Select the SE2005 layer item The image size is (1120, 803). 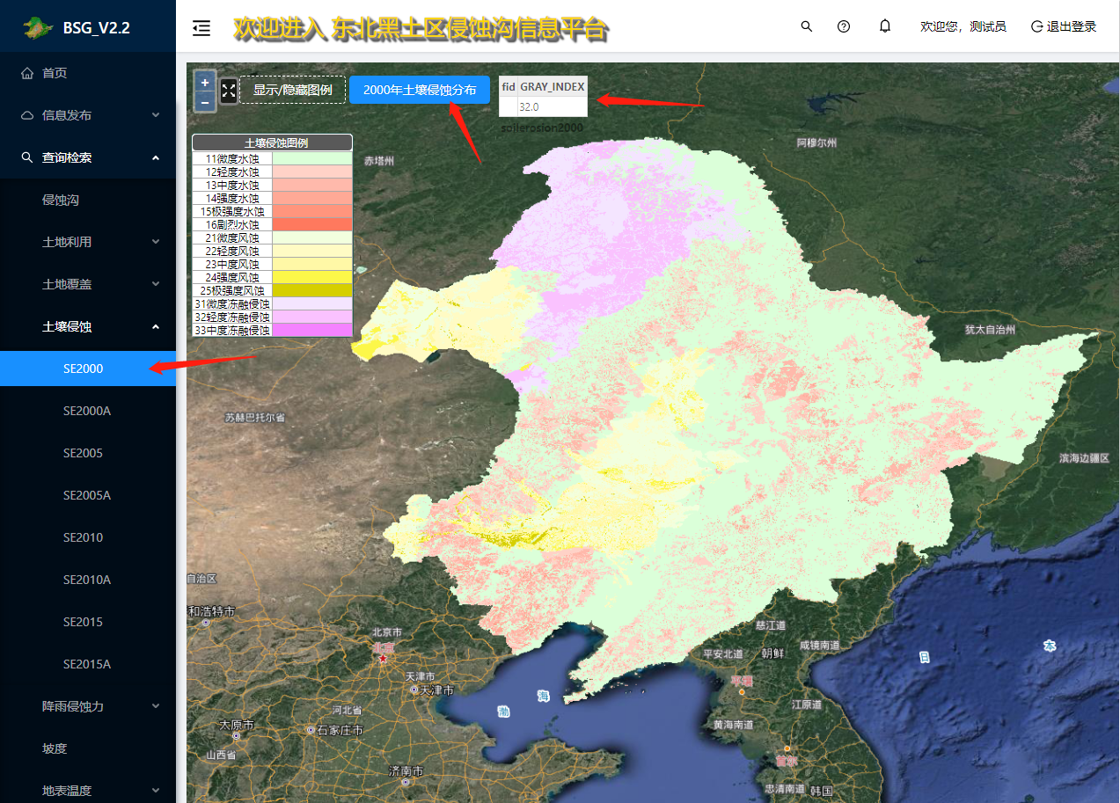coord(88,453)
